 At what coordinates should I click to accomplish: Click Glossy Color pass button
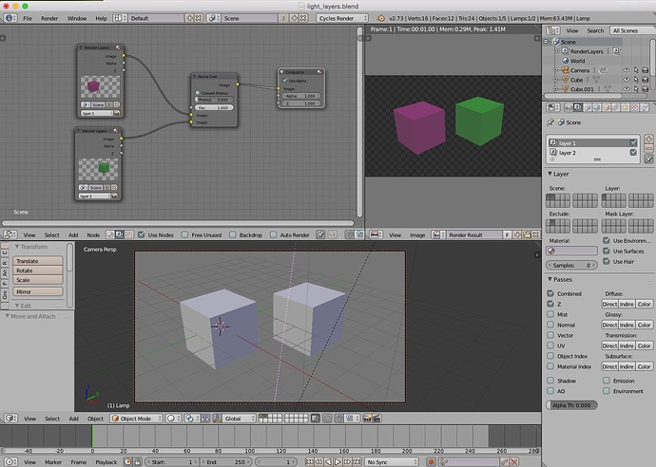click(x=644, y=325)
